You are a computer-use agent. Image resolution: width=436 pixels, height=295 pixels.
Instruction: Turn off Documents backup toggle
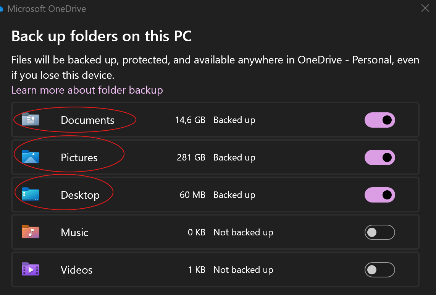[x=379, y=120]
